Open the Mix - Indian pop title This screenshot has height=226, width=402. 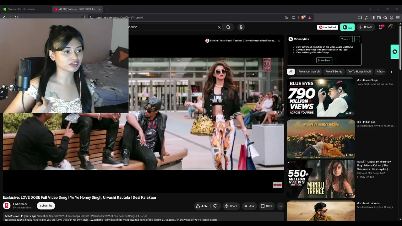point(366,122)
